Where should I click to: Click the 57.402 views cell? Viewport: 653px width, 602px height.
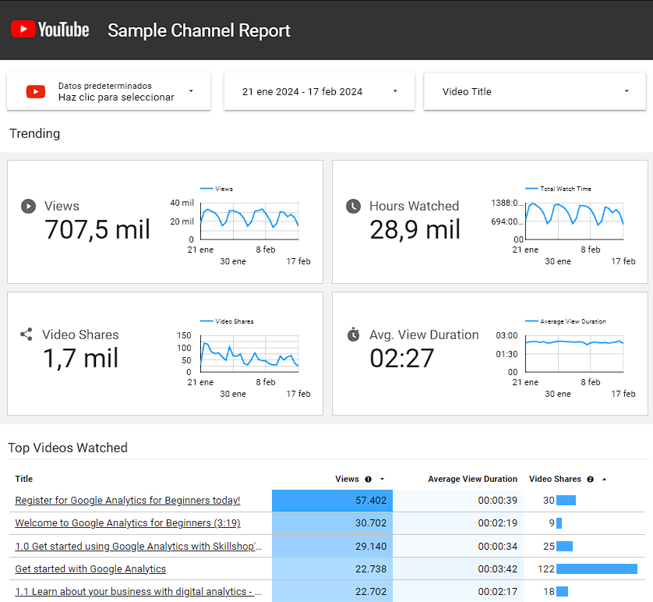coord(332,501)
